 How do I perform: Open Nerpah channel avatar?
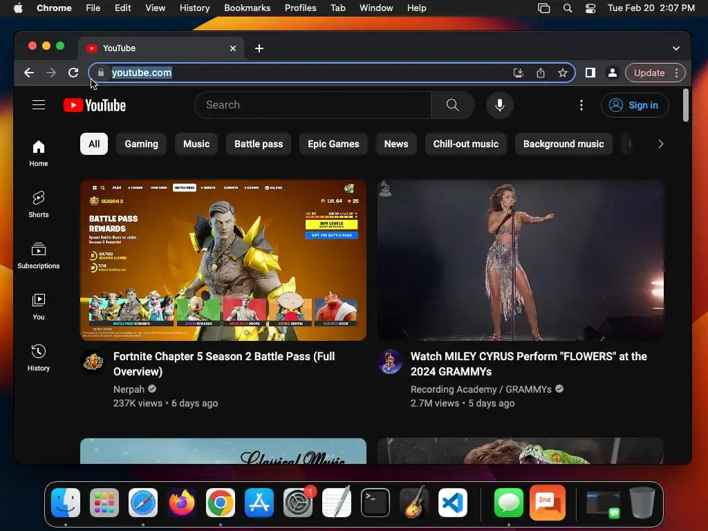pos(93,362)
